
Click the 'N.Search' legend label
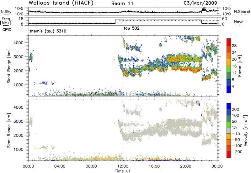[242, 12]
